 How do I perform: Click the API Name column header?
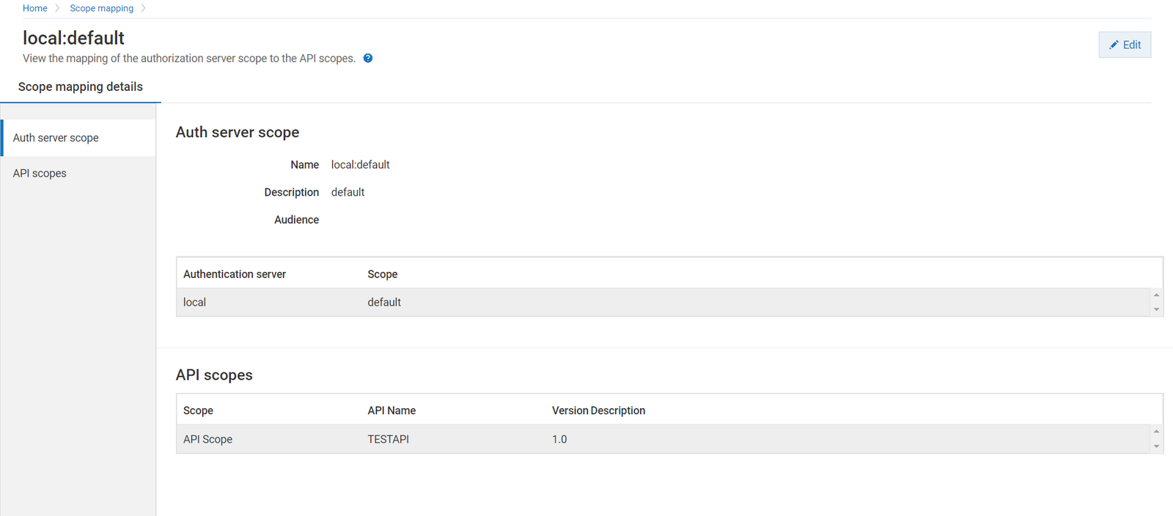pos(391,410)
